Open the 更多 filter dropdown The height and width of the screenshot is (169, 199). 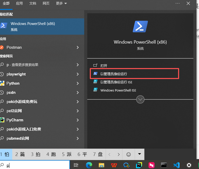coord(61,3)
